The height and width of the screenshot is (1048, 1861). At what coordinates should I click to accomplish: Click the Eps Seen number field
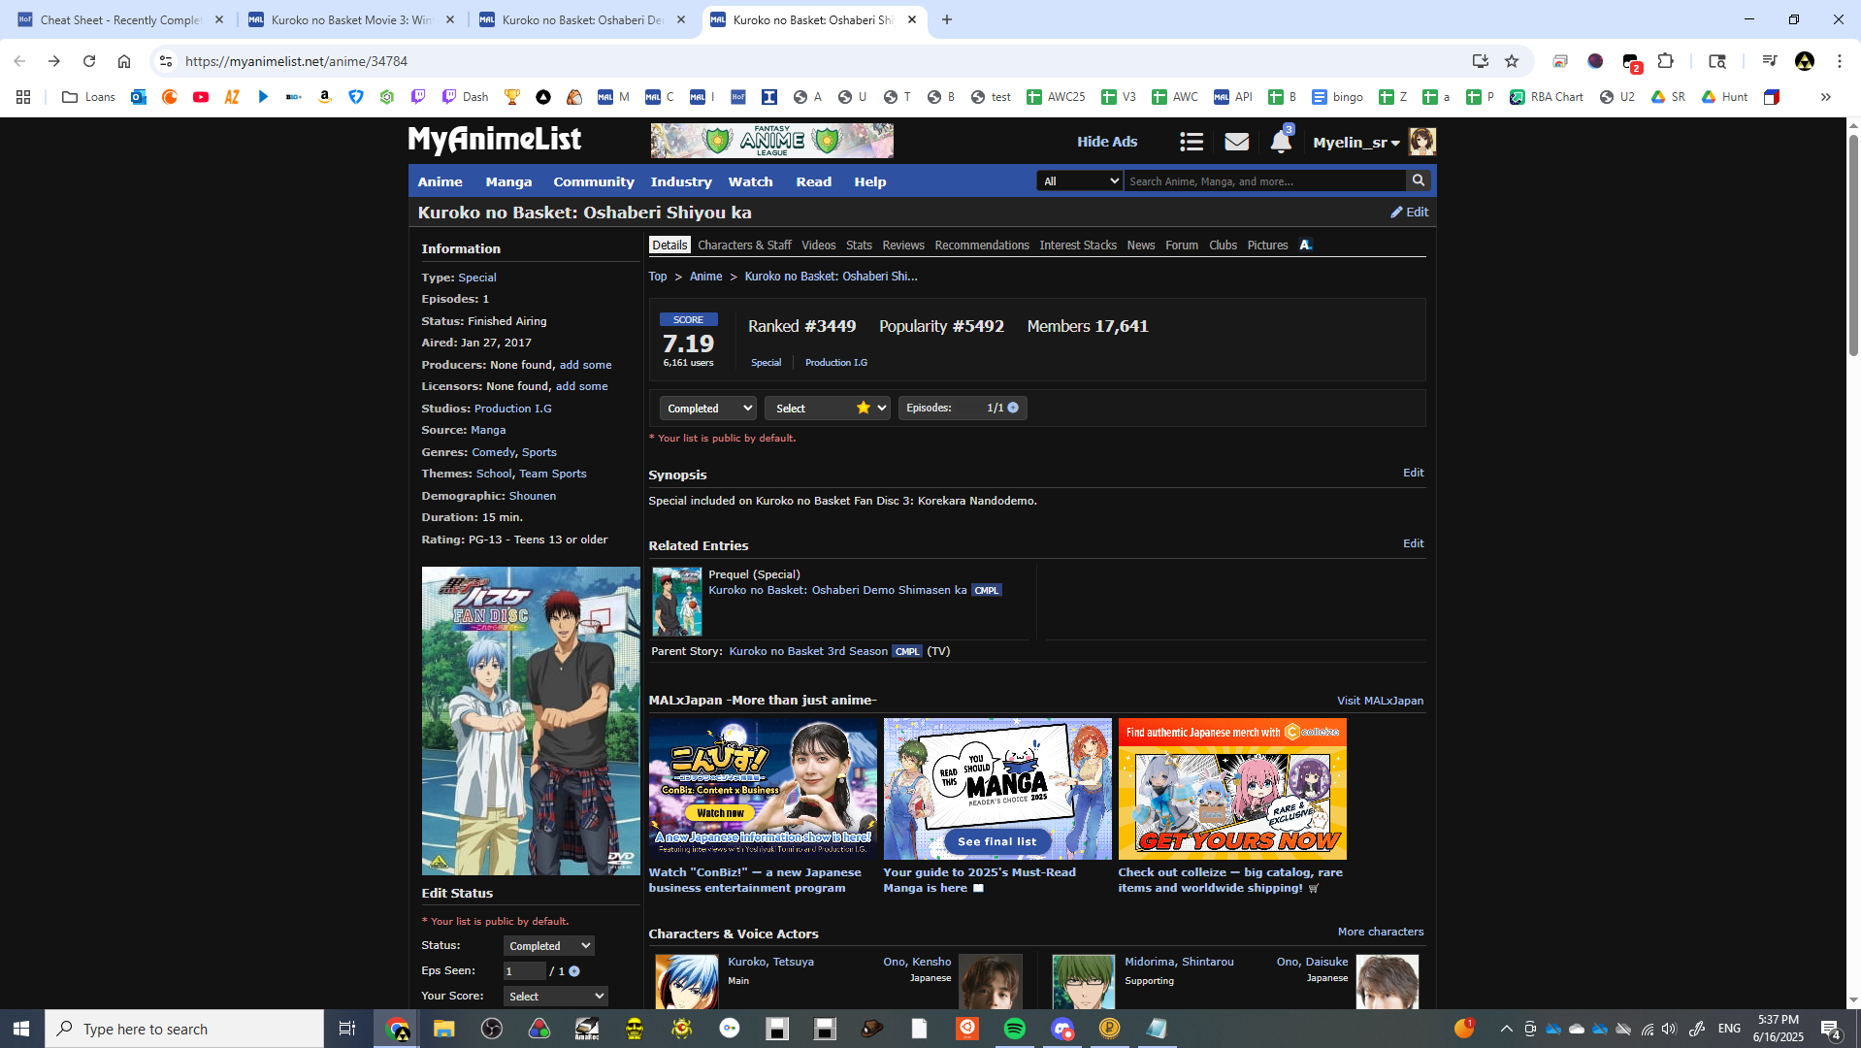pyautogui.click(x=524, y=971)
